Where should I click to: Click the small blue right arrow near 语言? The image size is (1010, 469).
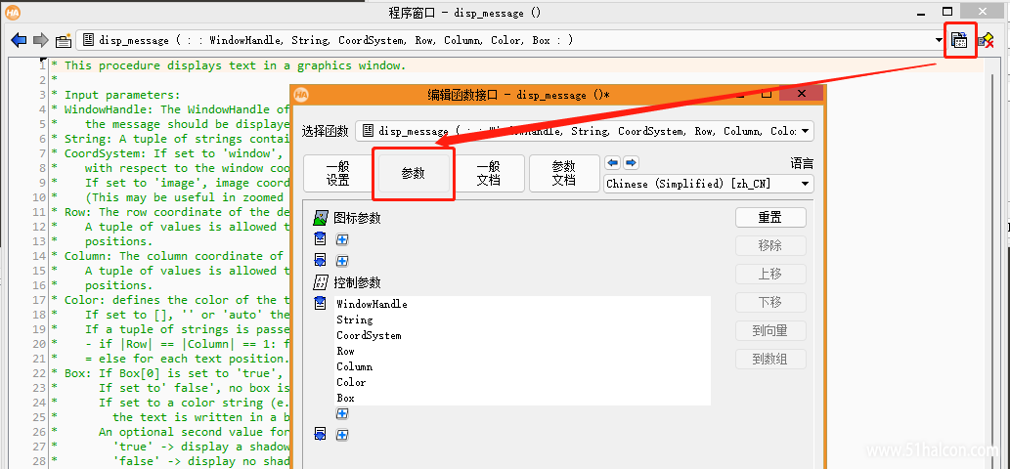coord(632,163)
